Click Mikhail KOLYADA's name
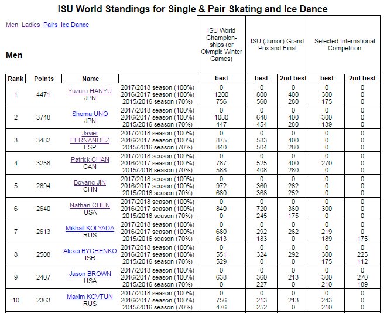The height and width of the screenshot is (313, 387). [x=90, y=228]
